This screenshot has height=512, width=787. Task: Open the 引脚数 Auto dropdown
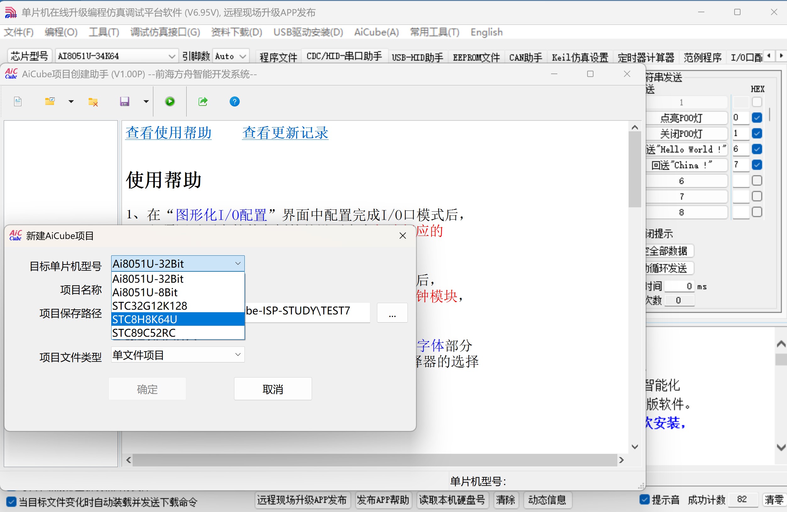(x=231, y=56)
